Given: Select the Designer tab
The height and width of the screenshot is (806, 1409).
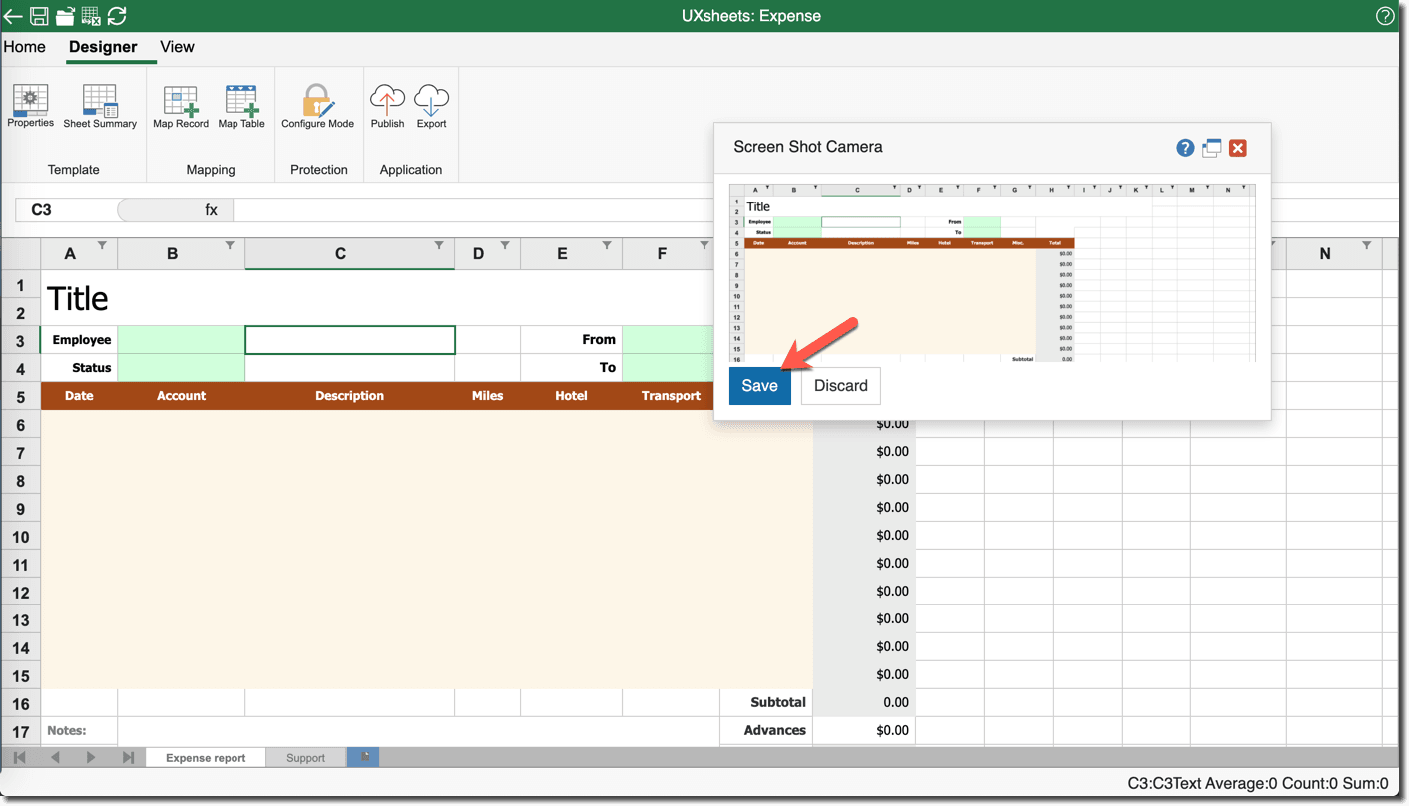Looking at the screenshot, I should pos(103,47).
